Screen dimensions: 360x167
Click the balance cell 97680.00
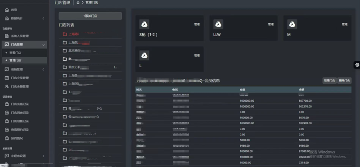pyautogui.click(x=304, y=152)
